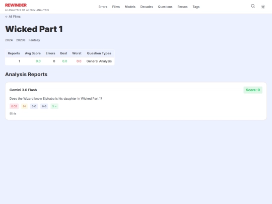The height and width of the screenshot is (204, 272).
Task: Open the Models nav item
Action: tap(130, 7)
